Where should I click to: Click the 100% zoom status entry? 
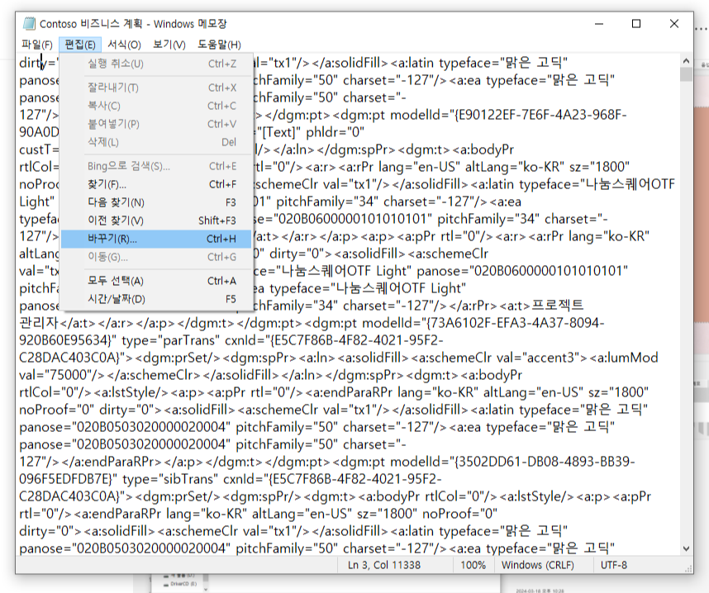tap(473, 565)
